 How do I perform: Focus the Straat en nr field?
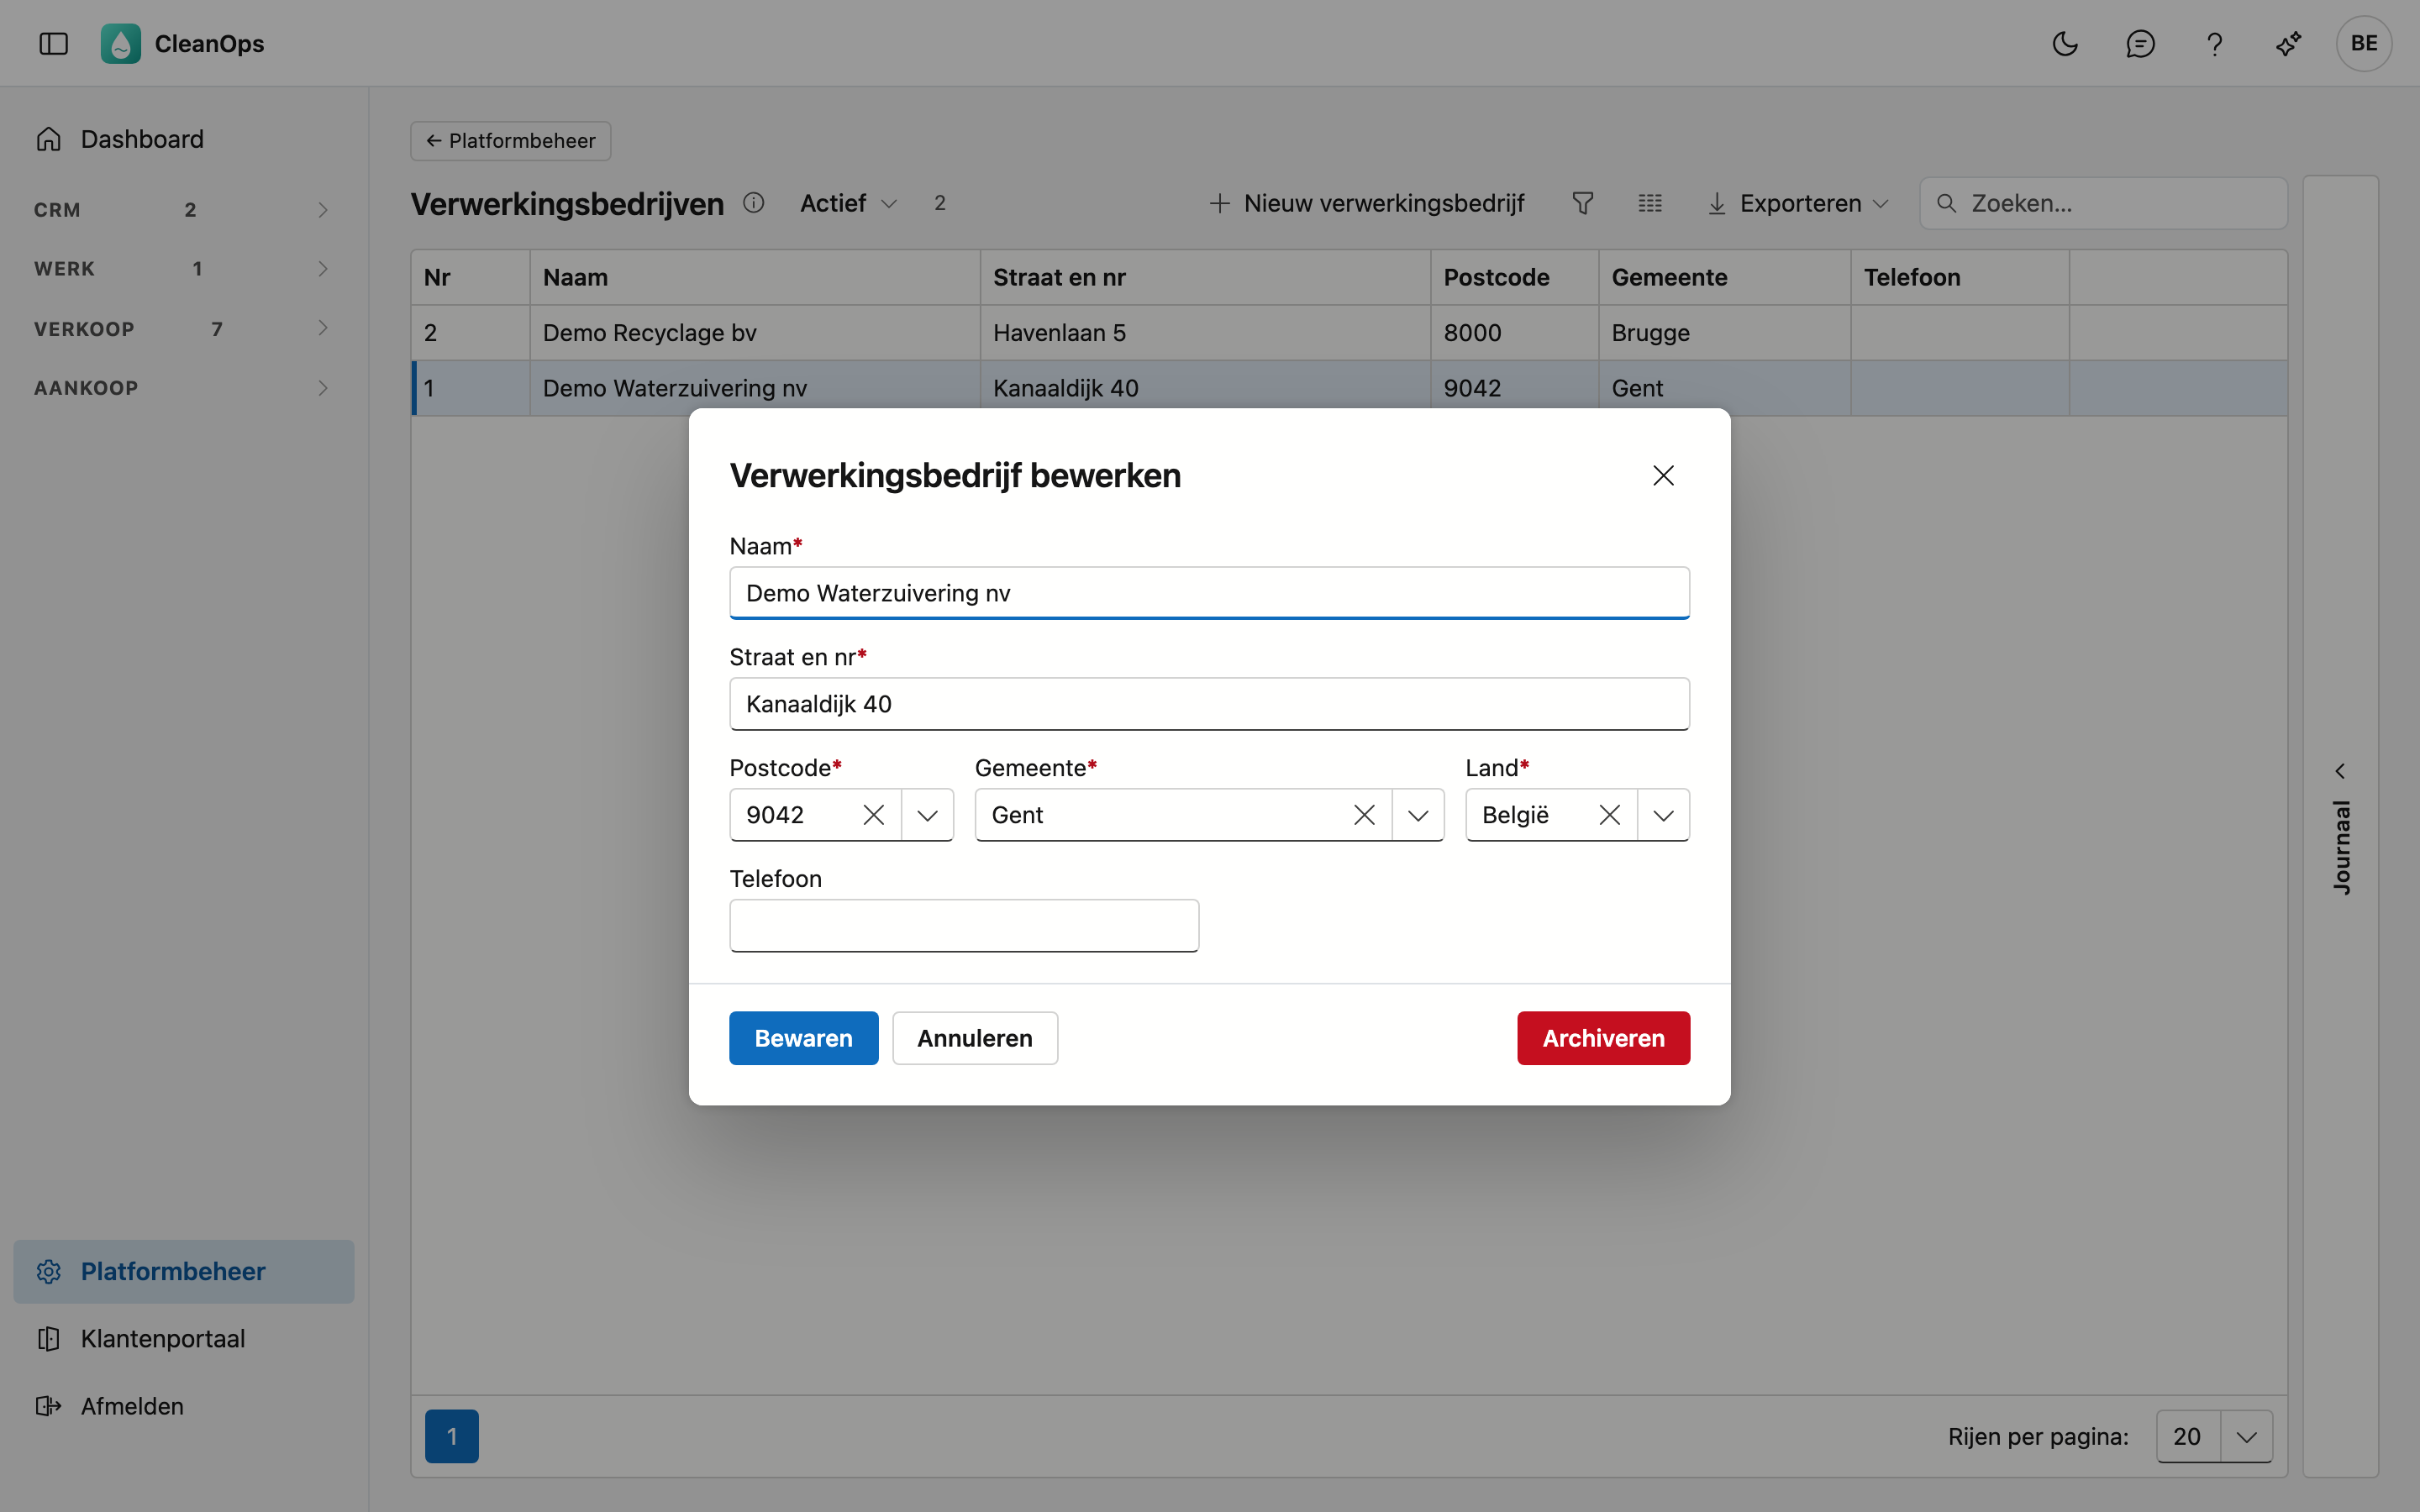tap(1209, 704)
